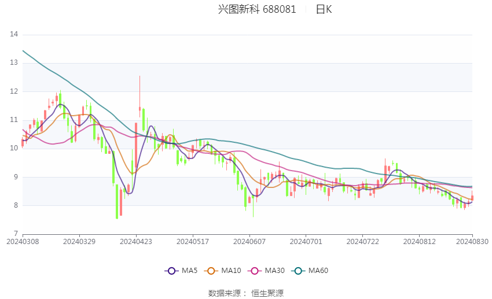This screenshot has width=492, height=299.
Task: Click the y-axis value 10
Action: click(x=14, y=148)
